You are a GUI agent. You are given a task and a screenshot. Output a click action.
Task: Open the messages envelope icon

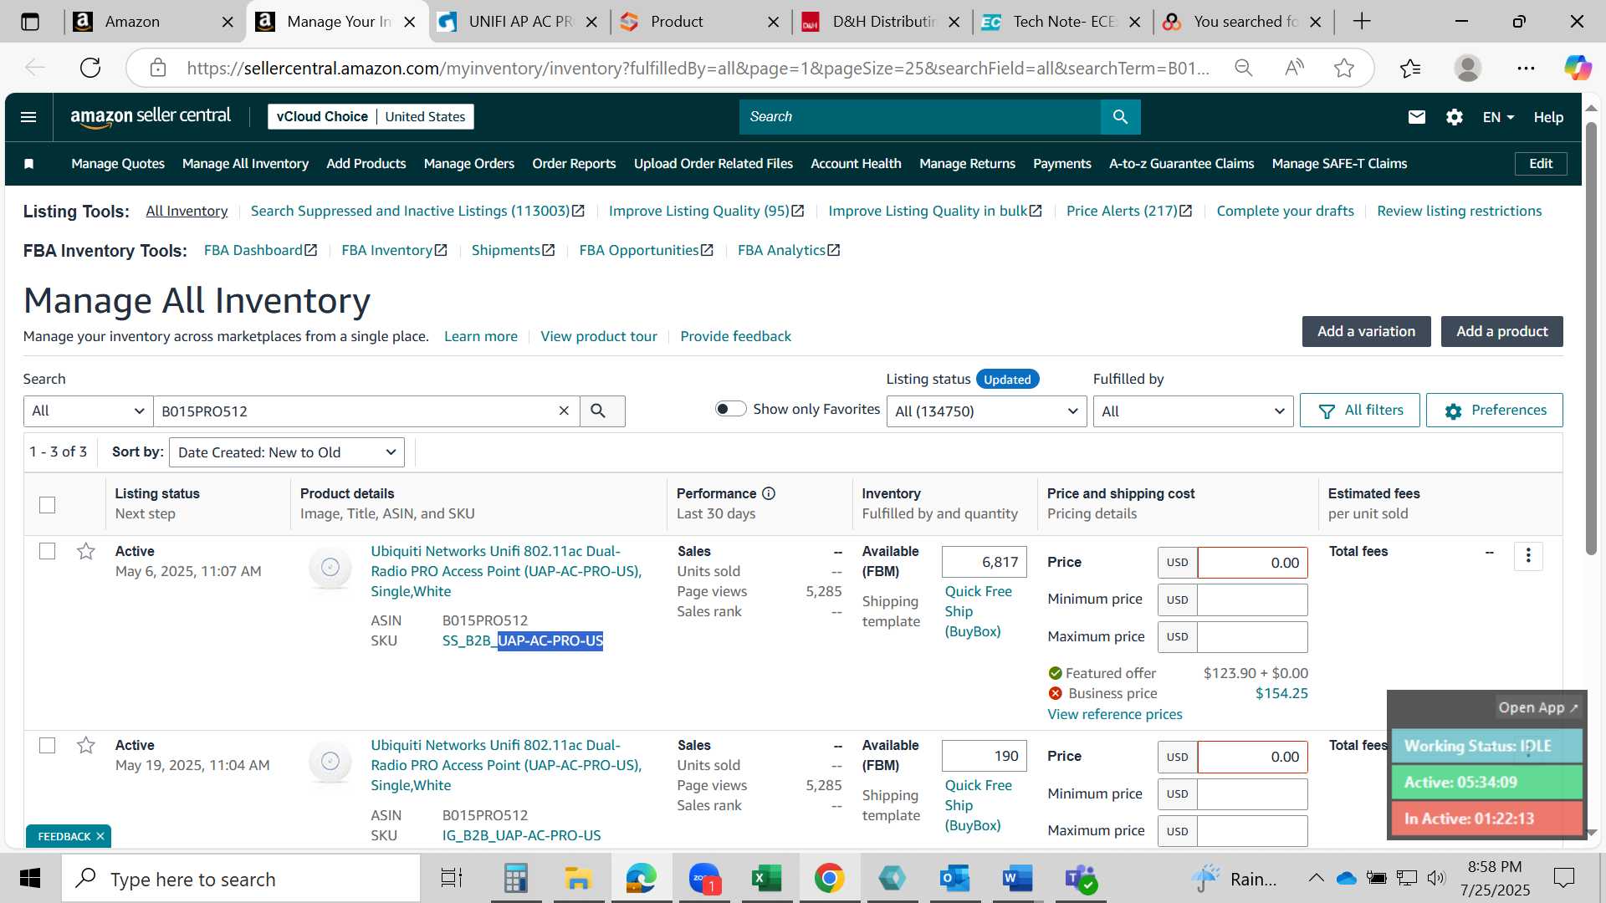1416,117
